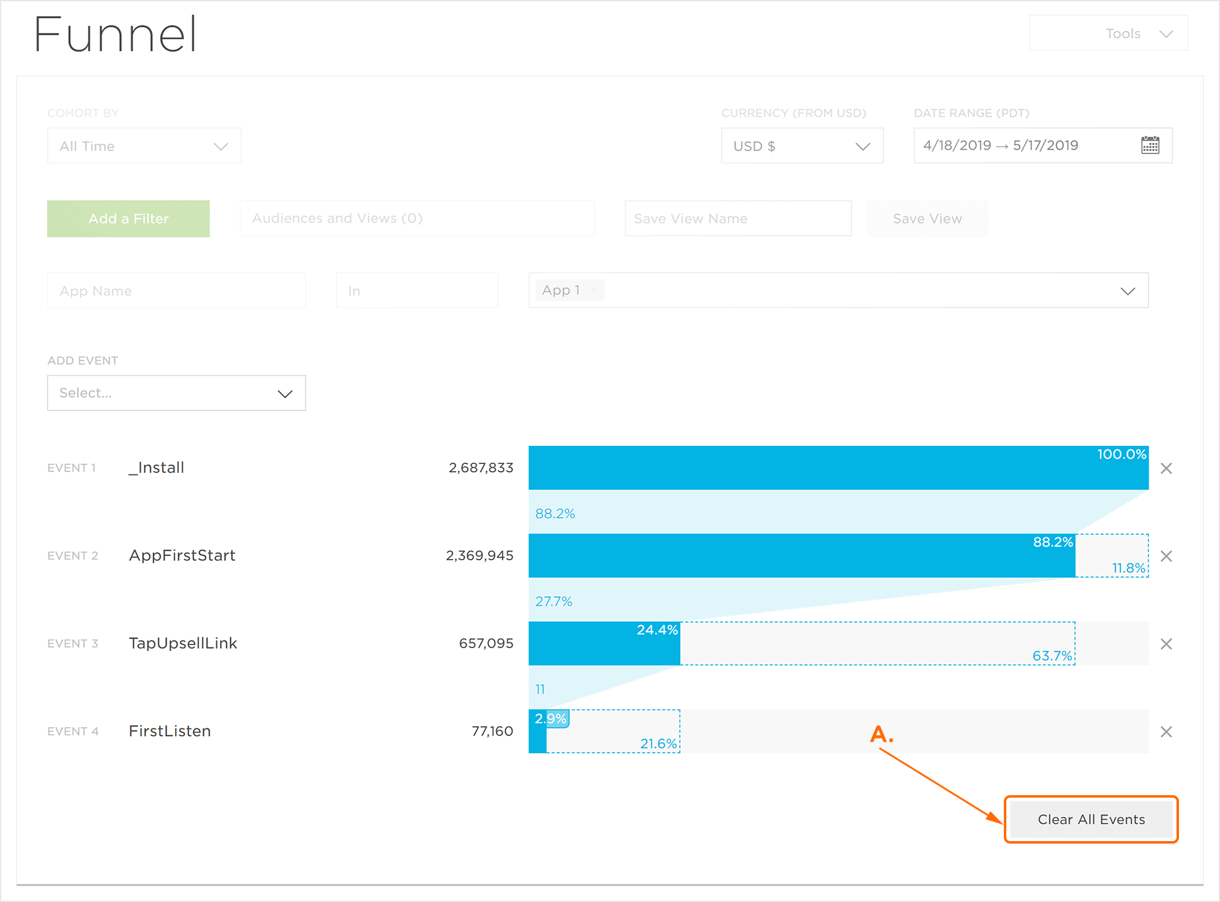Screen dimensions: 1220x902
Task: Focus the Save View Name field
Action: [x=737, y=219]
